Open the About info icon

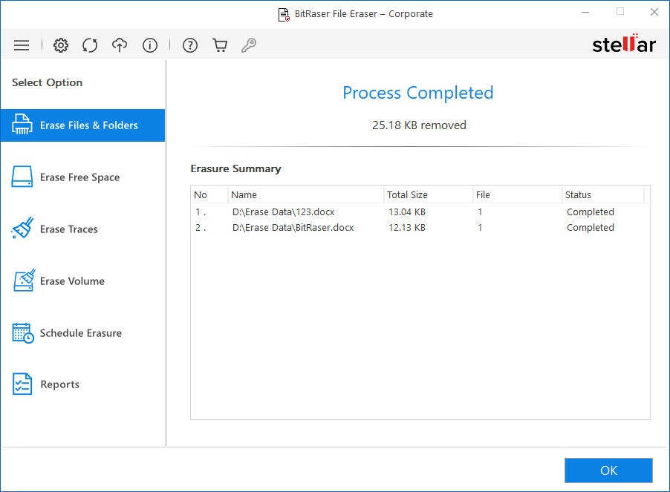(150, 45)
